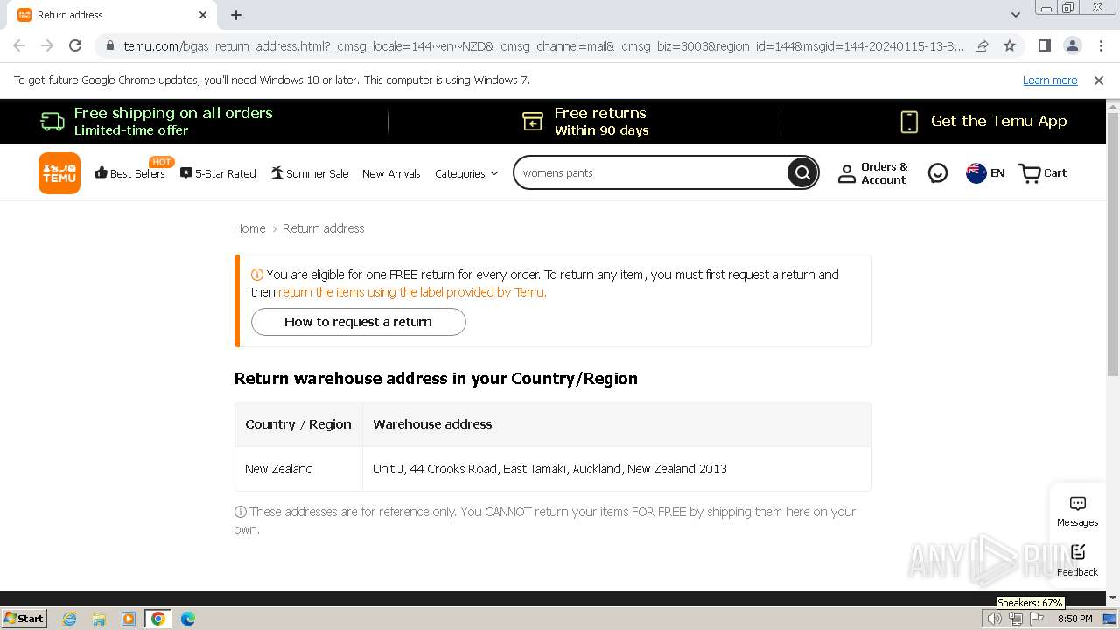Open Windows Media Player from taskbar
Screen dimensions: 1120x630
pos(129,619)
